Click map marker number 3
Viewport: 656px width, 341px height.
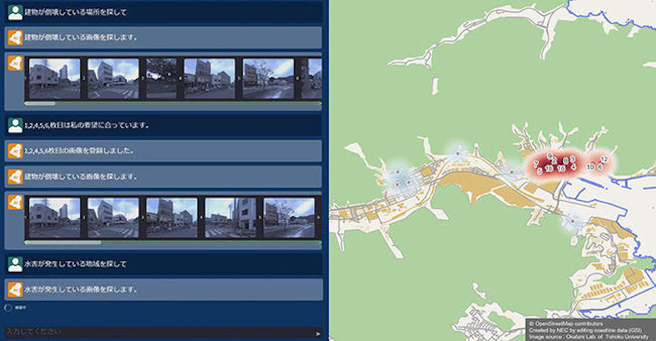tap(573, 159)
